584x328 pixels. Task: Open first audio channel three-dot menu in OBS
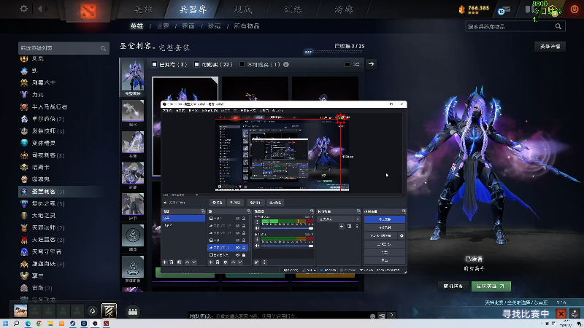click(x=257, y=222)
